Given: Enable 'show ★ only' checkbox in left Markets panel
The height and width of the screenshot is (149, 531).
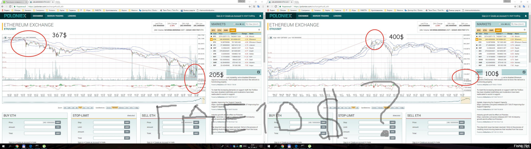Looking at the screenshot, I should (x=234, y=24).
